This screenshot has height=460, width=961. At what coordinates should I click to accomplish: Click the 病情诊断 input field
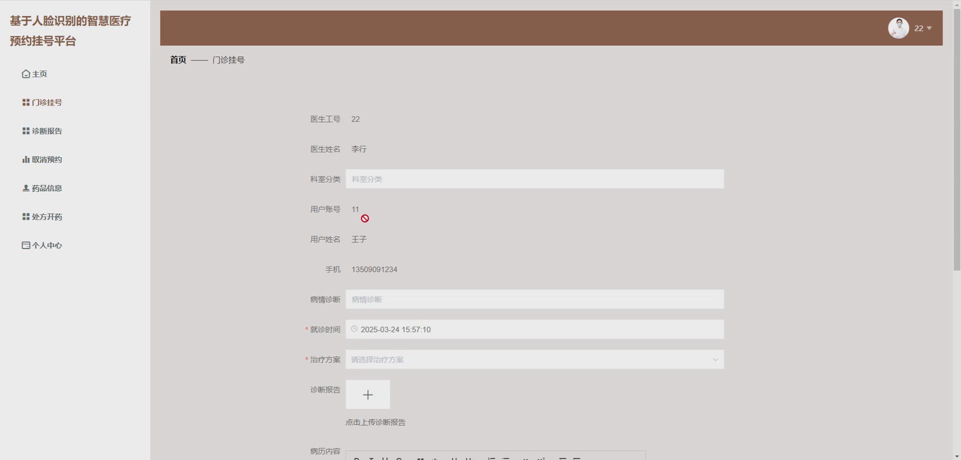[x=535, y=299]
